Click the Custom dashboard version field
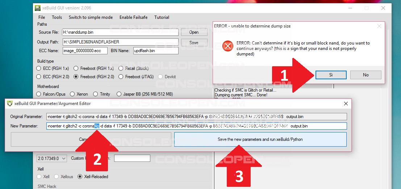The height and width of the screenshot is (189, 401). (132, 158)
